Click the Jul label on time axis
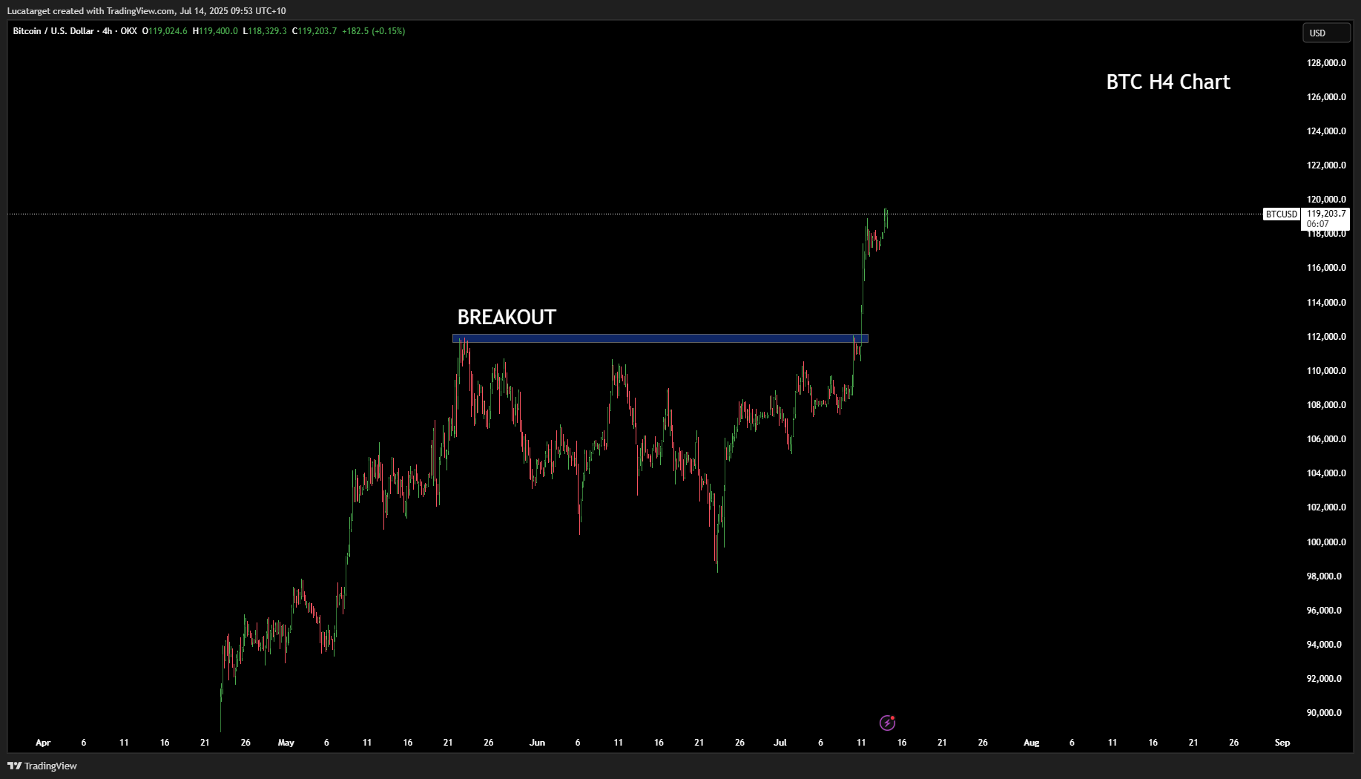Image resolution: width=1361 pixels, height=779 pixels. point(780,743)
